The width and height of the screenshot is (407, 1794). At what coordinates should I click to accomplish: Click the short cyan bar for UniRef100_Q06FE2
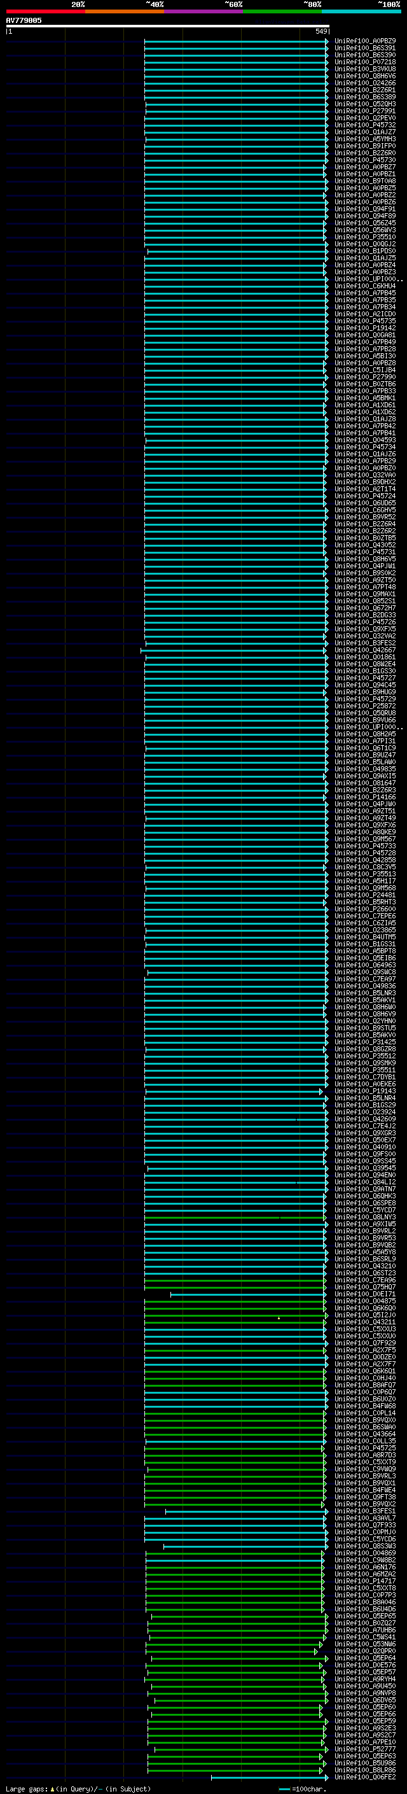point(270,1777)
